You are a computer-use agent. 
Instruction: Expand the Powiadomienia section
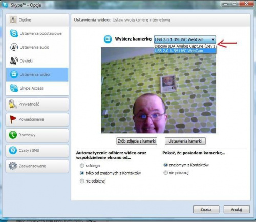pos(37,119)
